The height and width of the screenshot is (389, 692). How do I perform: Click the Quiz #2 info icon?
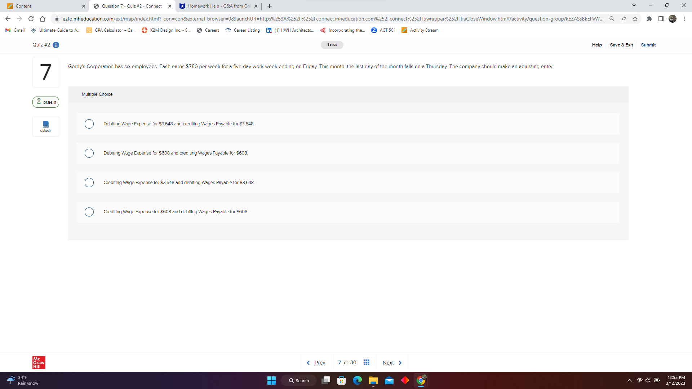point(56,45)
